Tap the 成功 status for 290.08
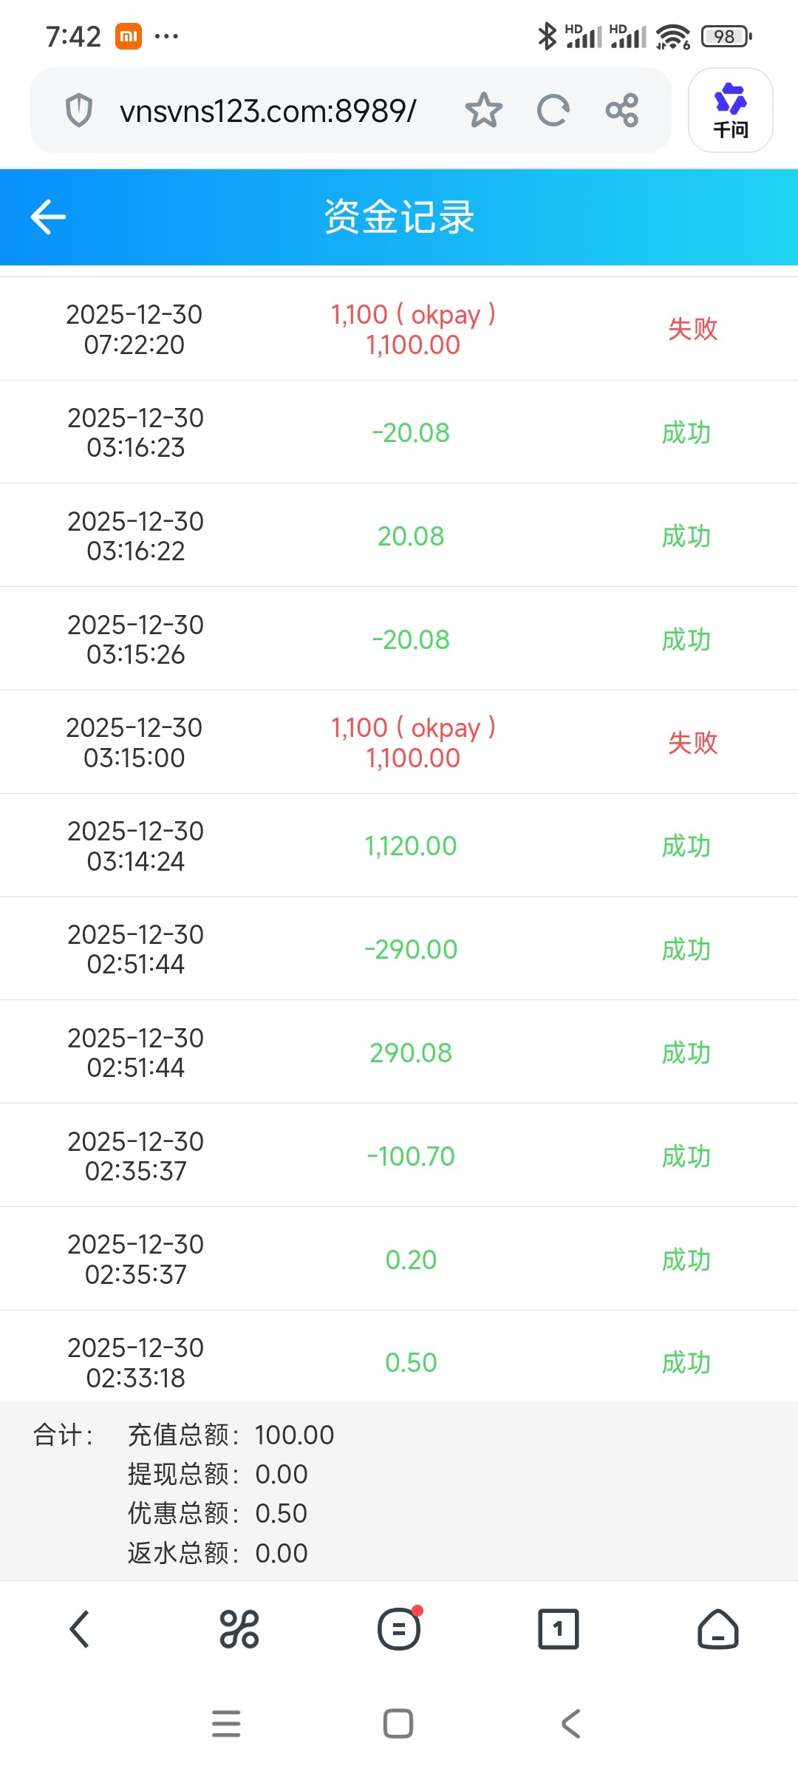The image size is (798, 1774). pyautogui.click(x=686, y=1053)
